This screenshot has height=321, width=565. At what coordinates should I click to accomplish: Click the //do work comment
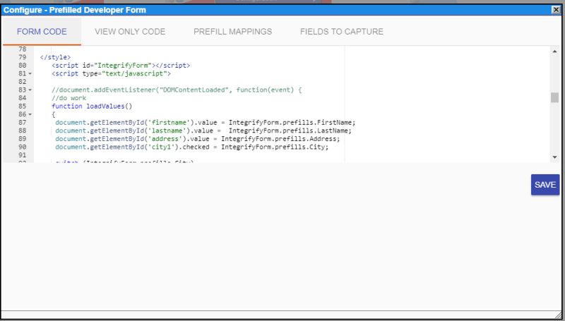tap(69, 98)
